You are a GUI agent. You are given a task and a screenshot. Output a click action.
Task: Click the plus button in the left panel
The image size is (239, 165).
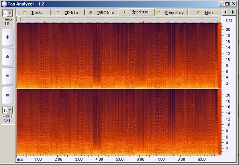pyautogui.click(x=8, y=37)
